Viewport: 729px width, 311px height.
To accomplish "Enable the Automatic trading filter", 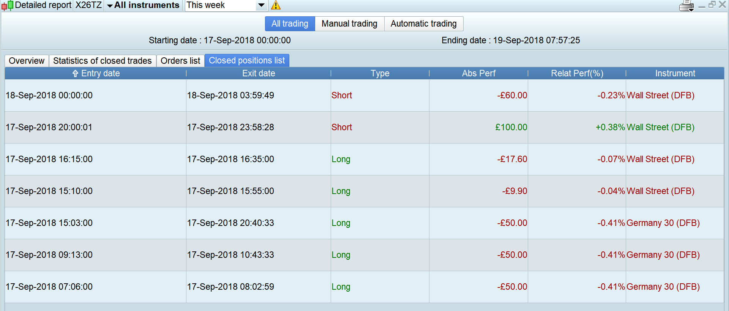I will click(x=423, y=24).
